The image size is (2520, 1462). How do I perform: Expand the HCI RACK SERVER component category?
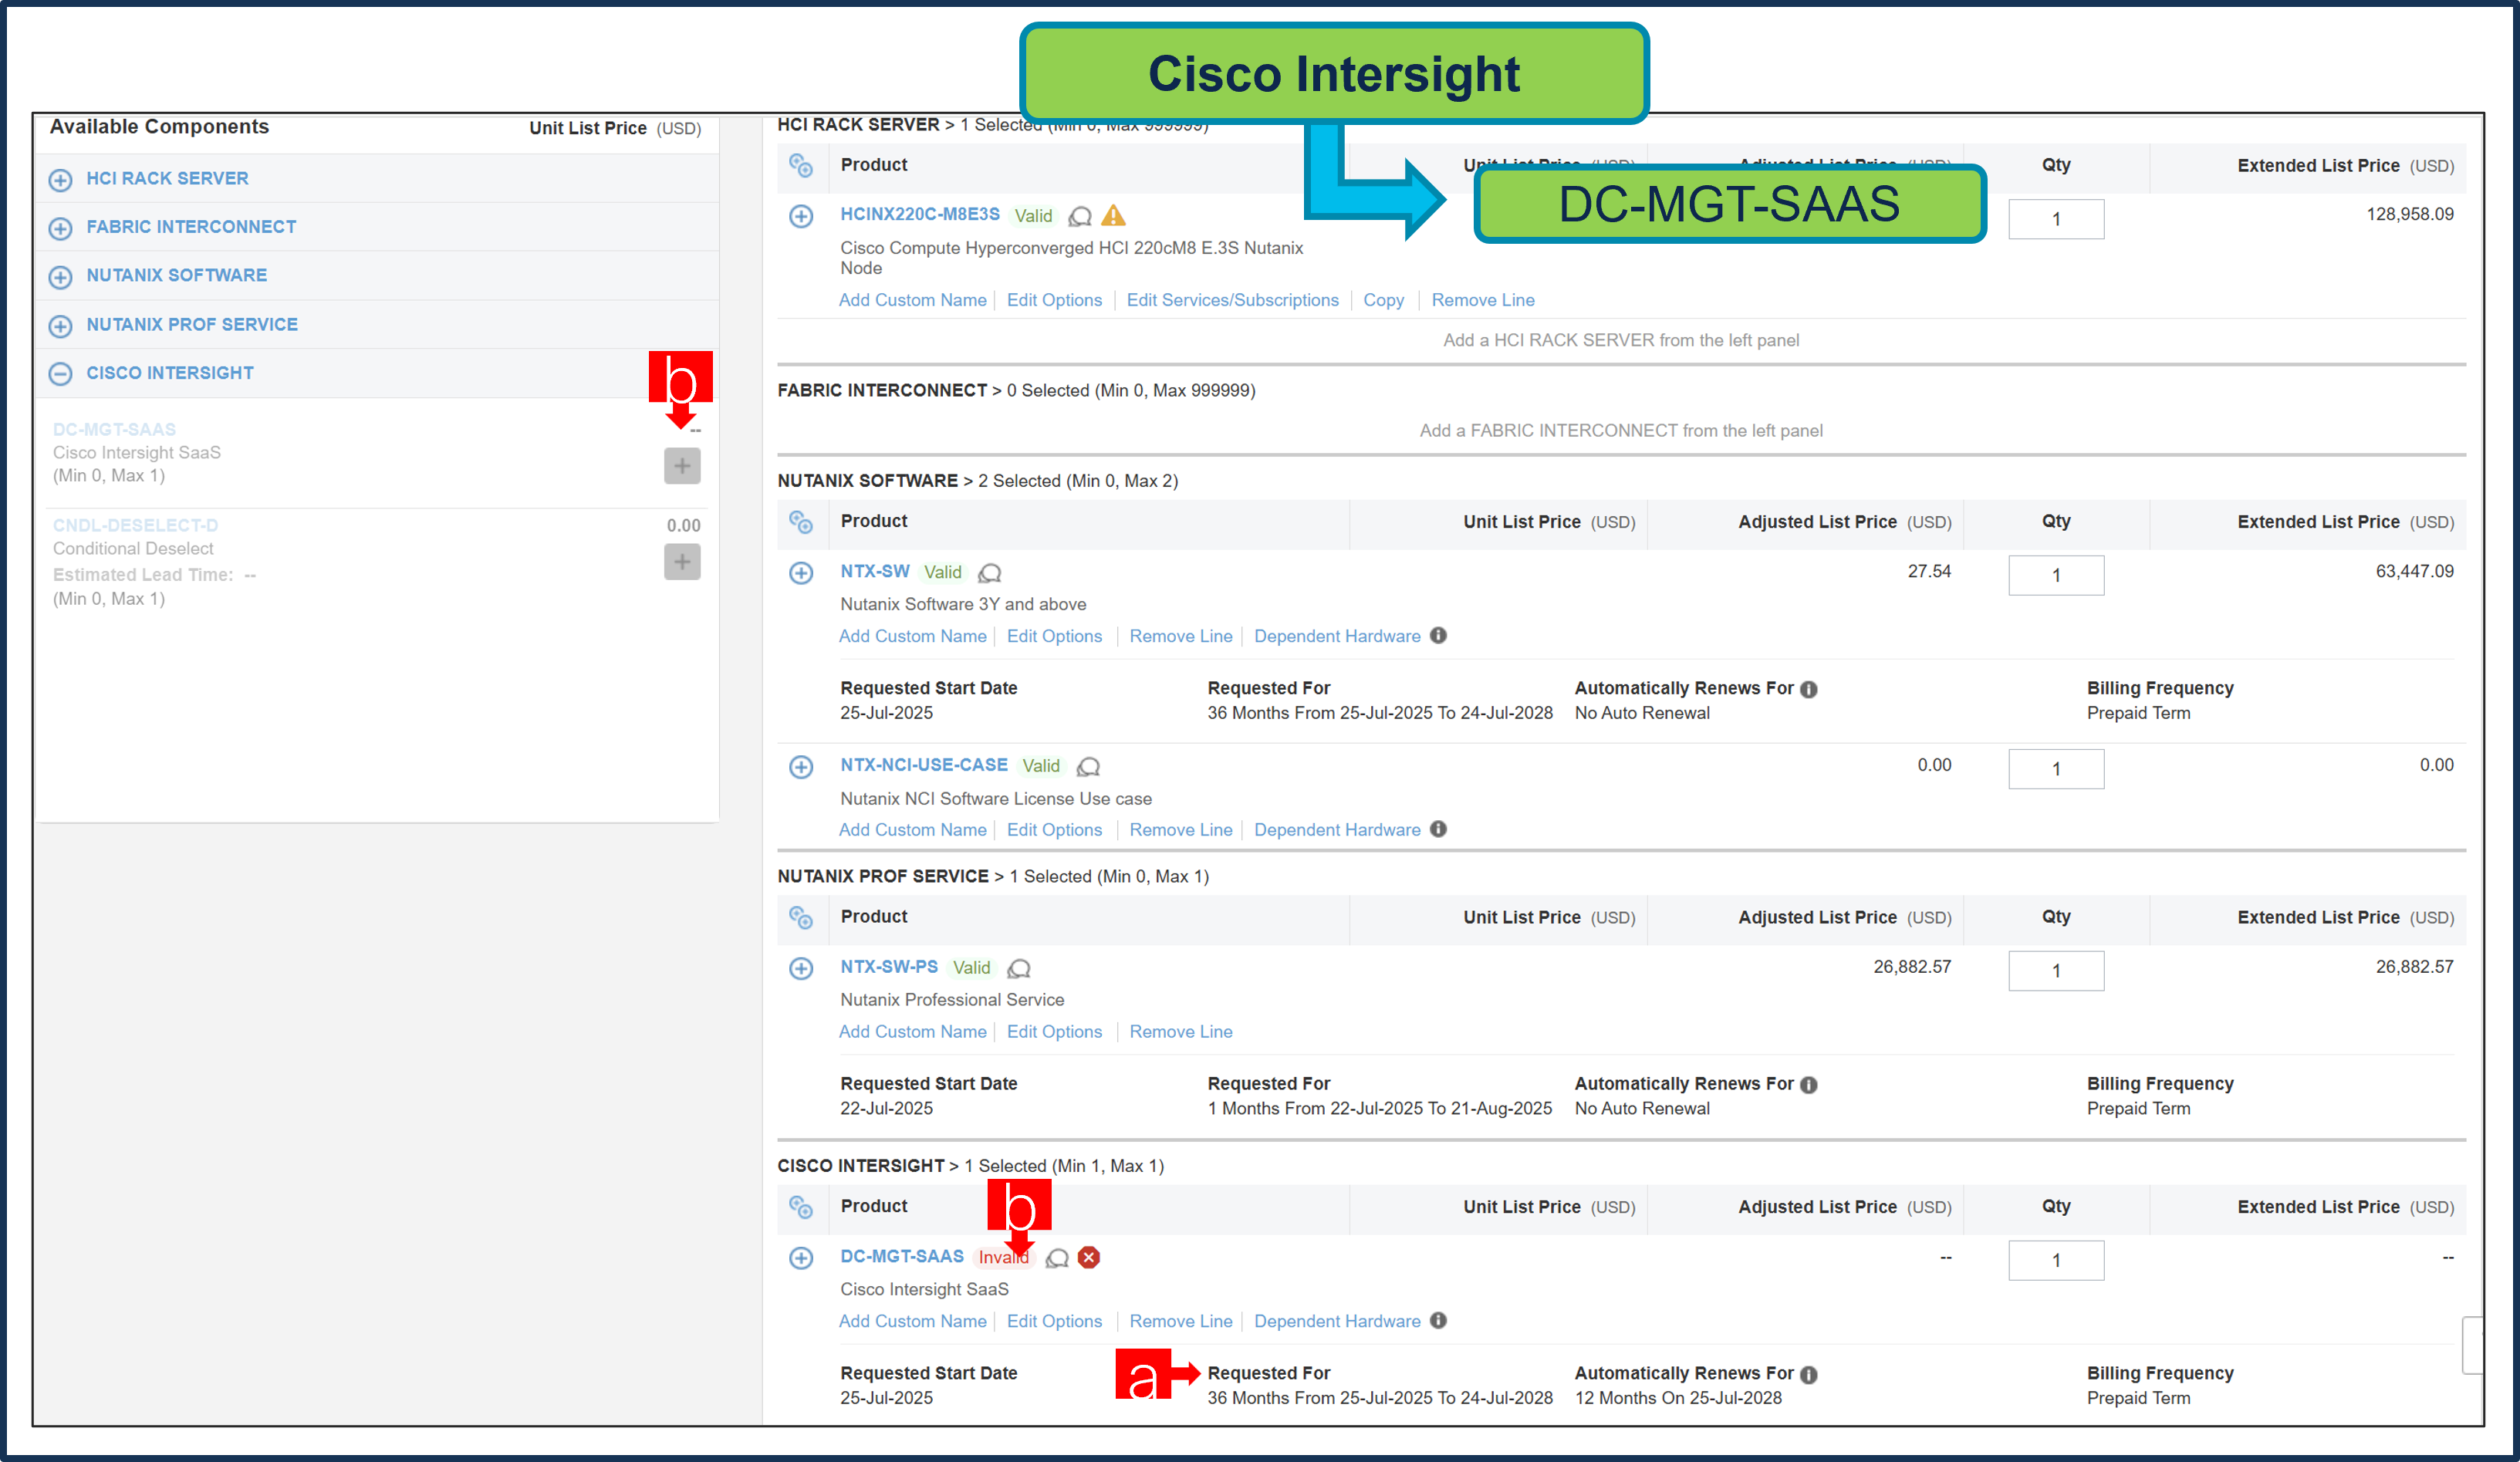click(x=60, y=180)
